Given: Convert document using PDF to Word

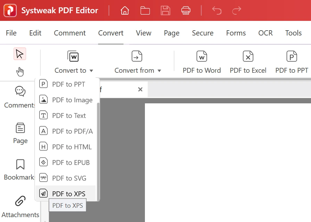Looking at the screenshot, I should coord(202,62).
